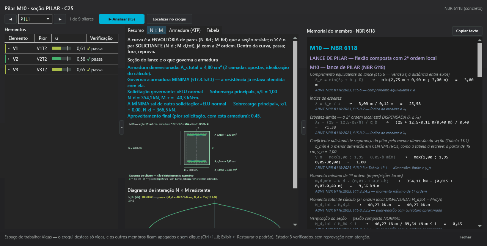Click the 'M10 — NBR 6118' memorial heading
Viewport: 487px width, 246px height.
click(333, 48)
